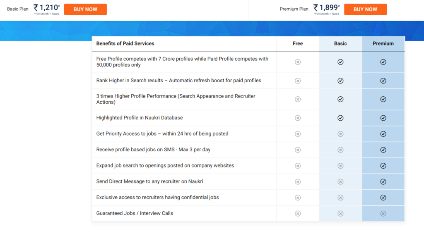Select the Free column header
Image resolution: width=424 pixels, height=236 pixels.
pos(298,43)
